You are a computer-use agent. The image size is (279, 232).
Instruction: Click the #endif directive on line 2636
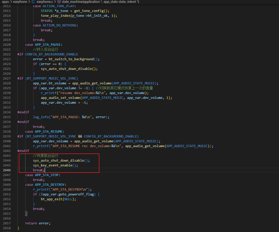point(23,122)
